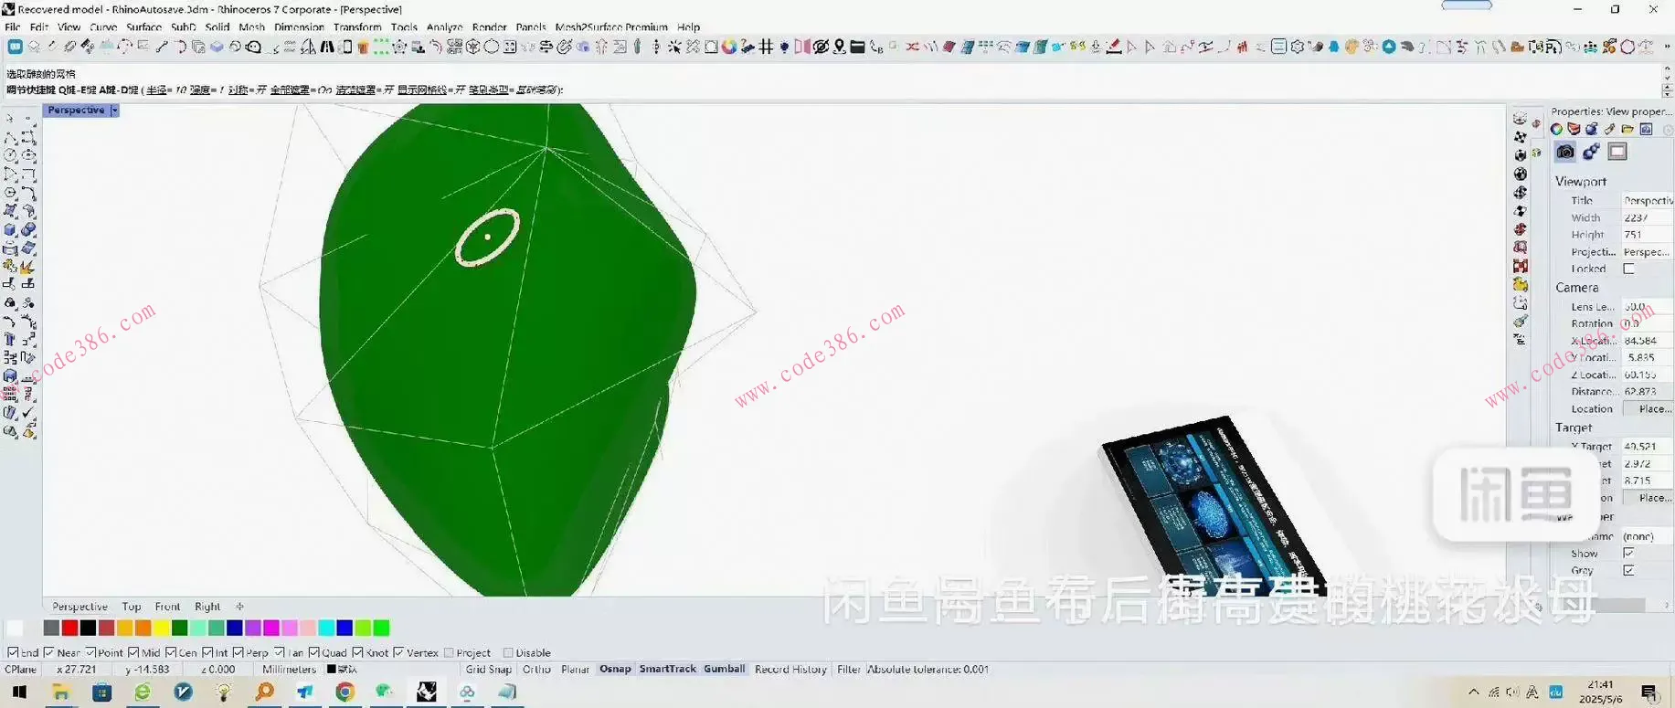Open the Chrome browser from the taskbar
The width and height of the screenshot is (1675, 708).
(345, 692)
